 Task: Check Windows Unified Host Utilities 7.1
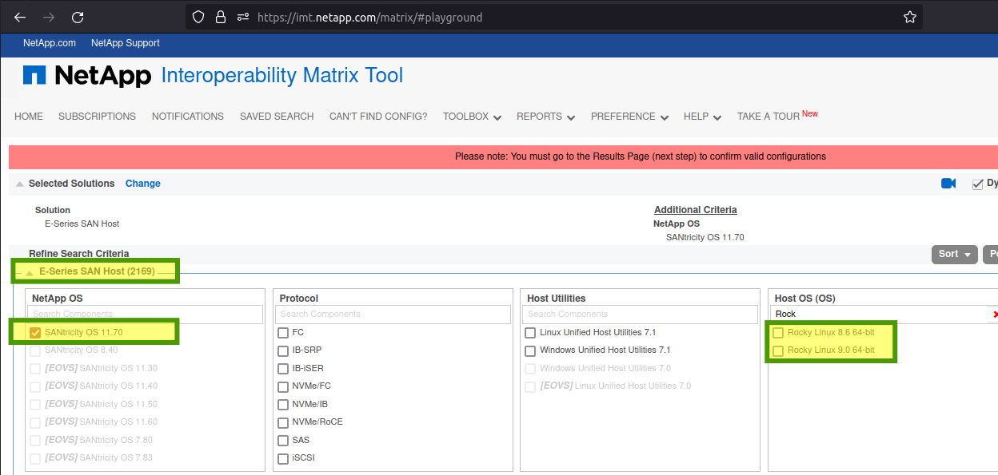point(530,350)
